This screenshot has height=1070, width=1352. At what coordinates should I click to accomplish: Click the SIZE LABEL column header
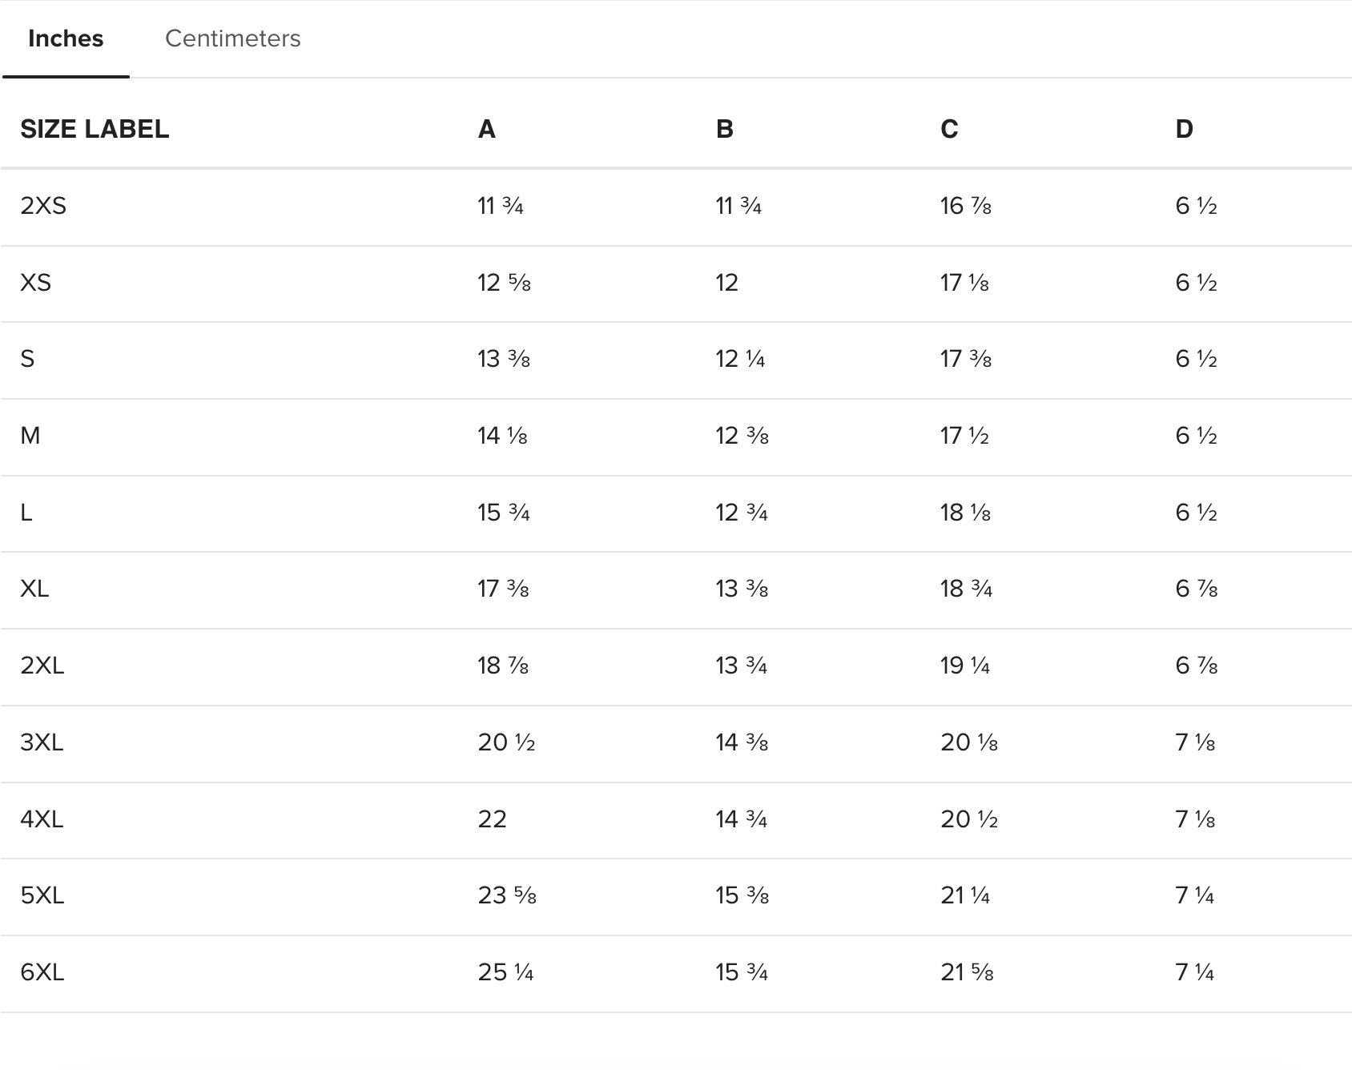pos(95,129)
